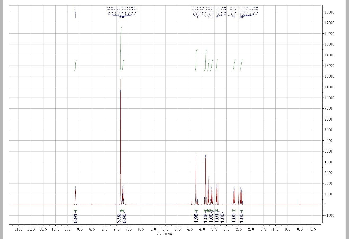
Task: Click the integration curve above 9.2 ppm
Action: point(75,66)
